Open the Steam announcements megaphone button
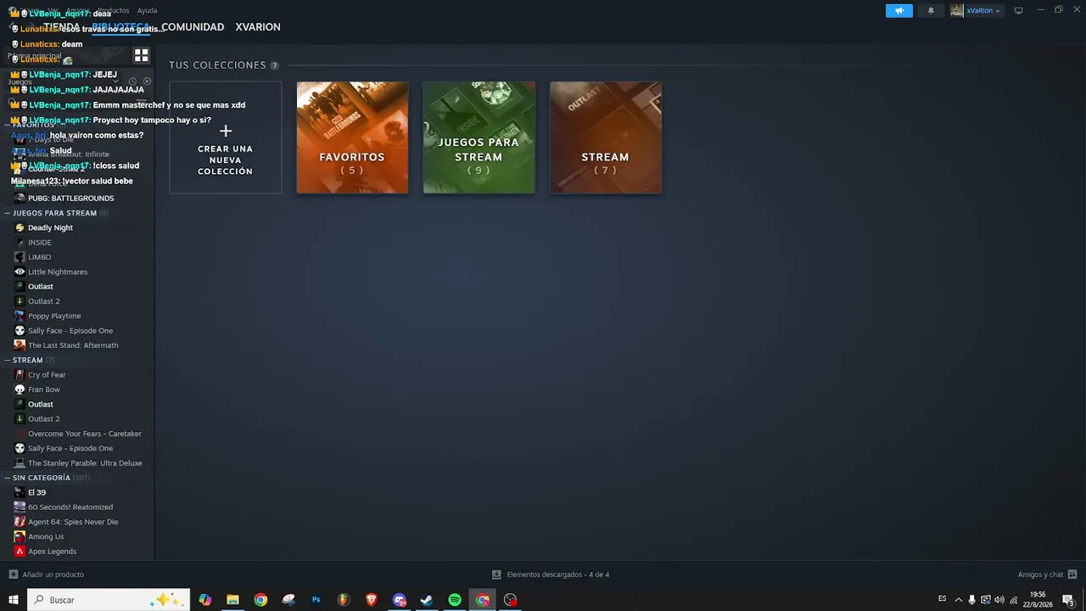The image size is (1086, 611). click(899, 10)
